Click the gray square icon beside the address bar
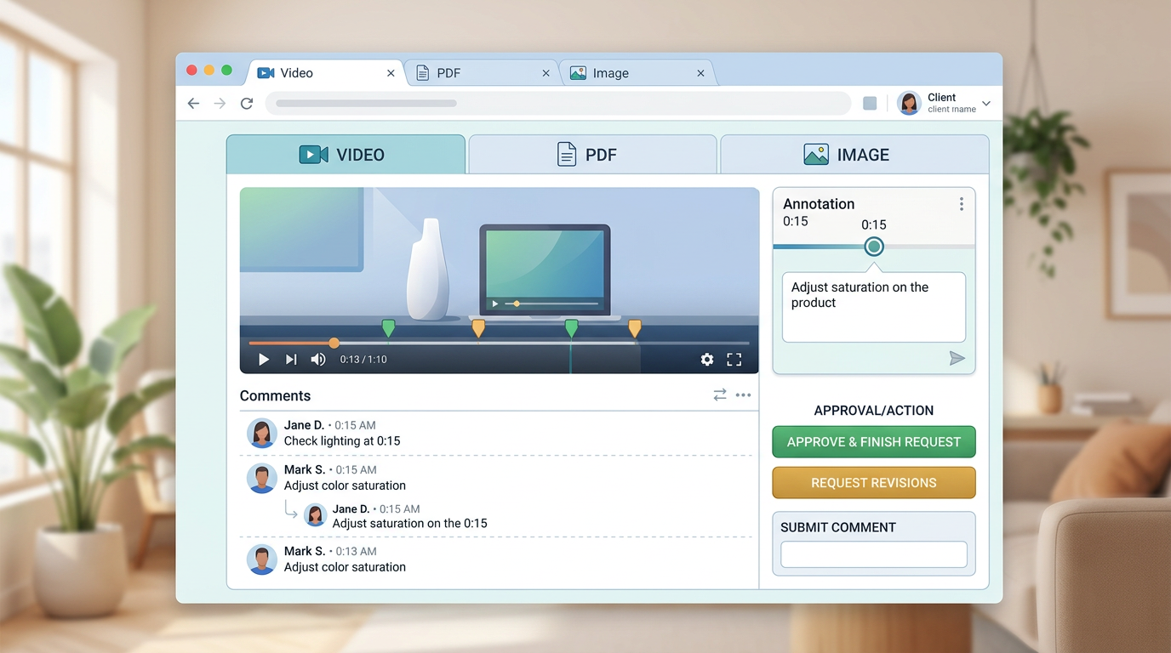This screenshot has height=653, width=1171. tap(870, 104)
